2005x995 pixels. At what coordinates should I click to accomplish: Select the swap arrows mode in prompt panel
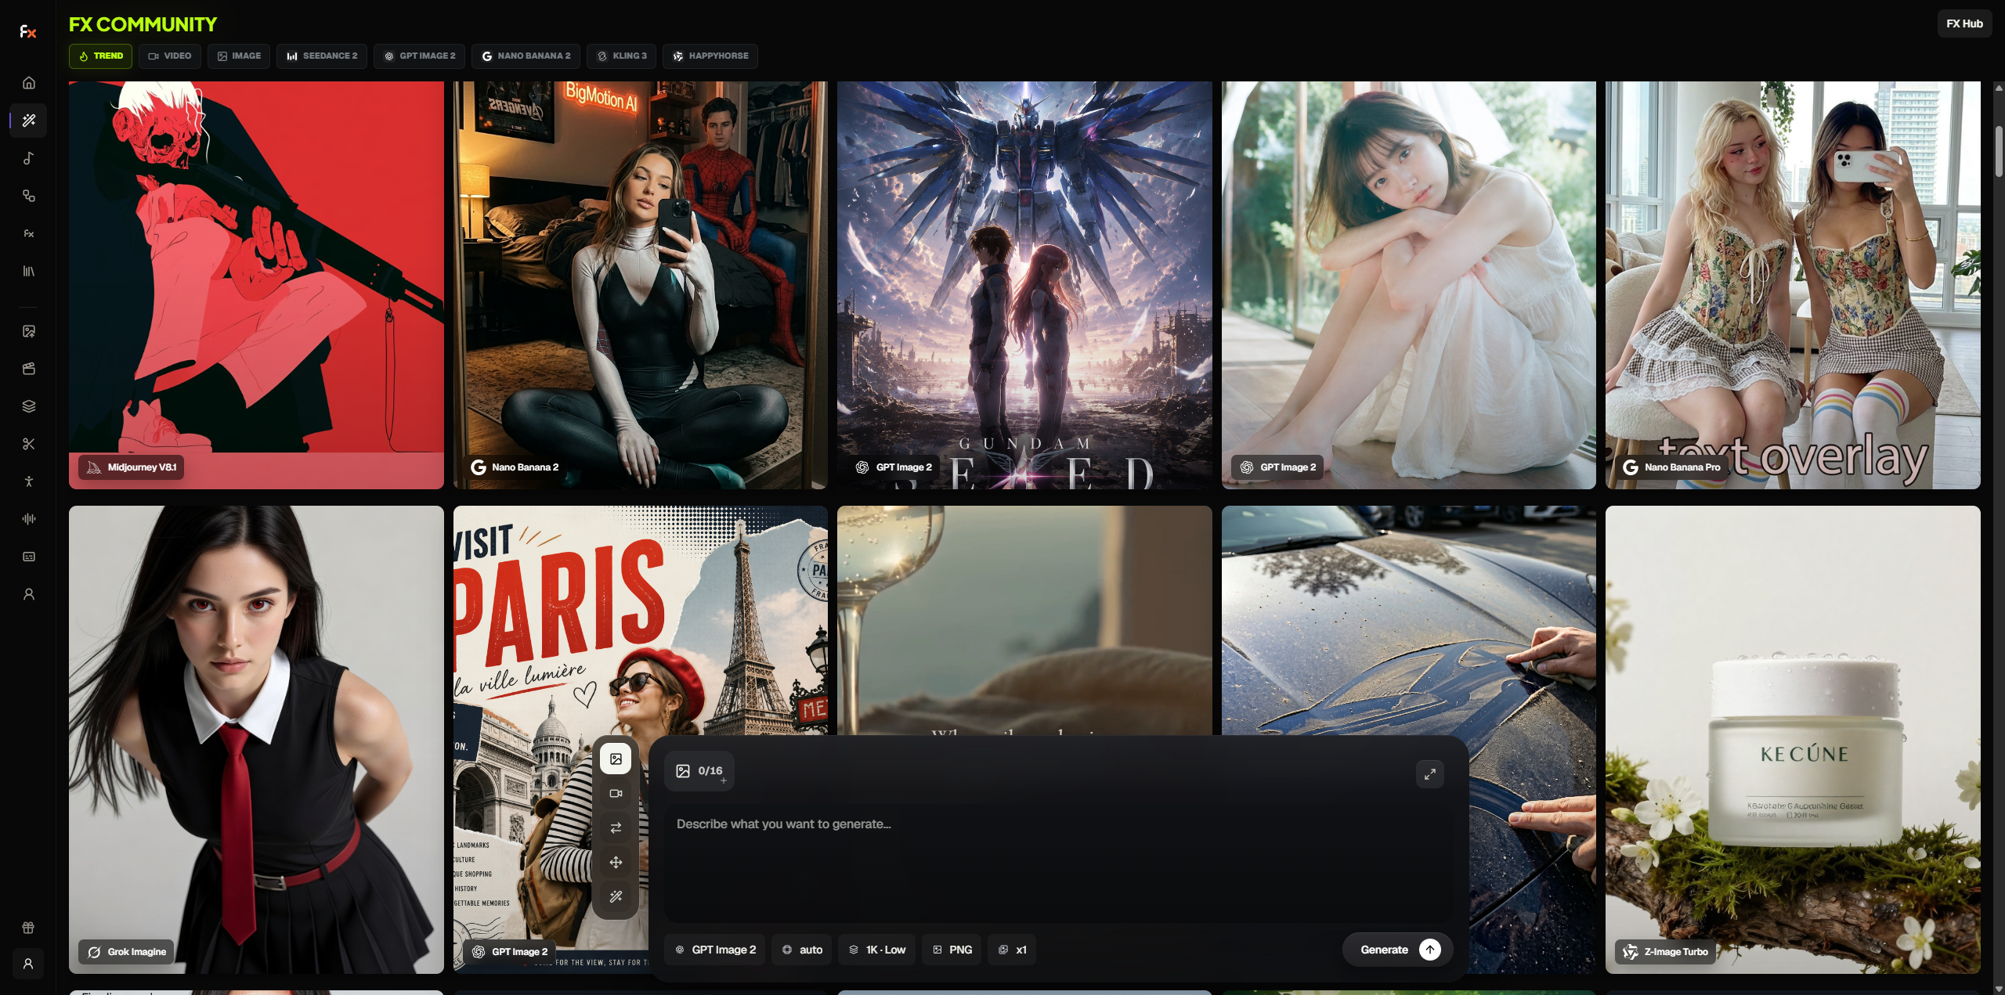tap(616, 827)
